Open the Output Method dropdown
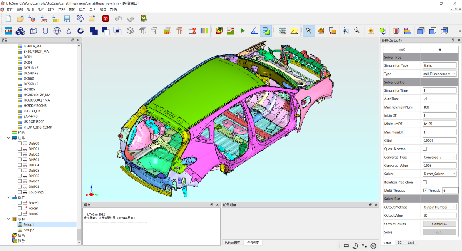Viewport: 462px width, 251px height. point(439,207)
